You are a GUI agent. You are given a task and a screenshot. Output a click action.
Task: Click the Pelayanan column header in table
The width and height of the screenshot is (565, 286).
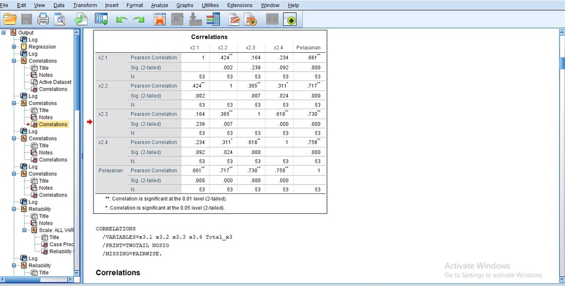308,48
